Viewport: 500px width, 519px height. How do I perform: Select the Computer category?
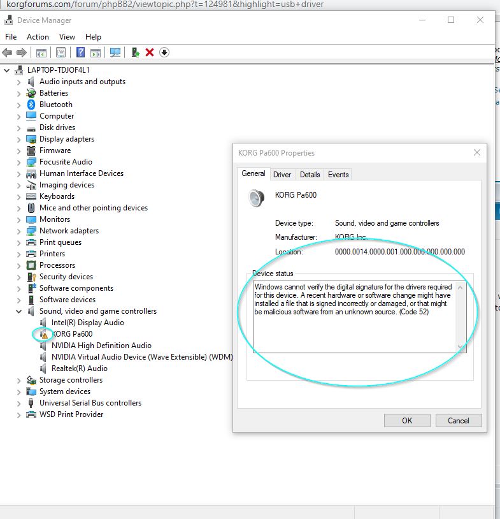[x=57, y=116]
